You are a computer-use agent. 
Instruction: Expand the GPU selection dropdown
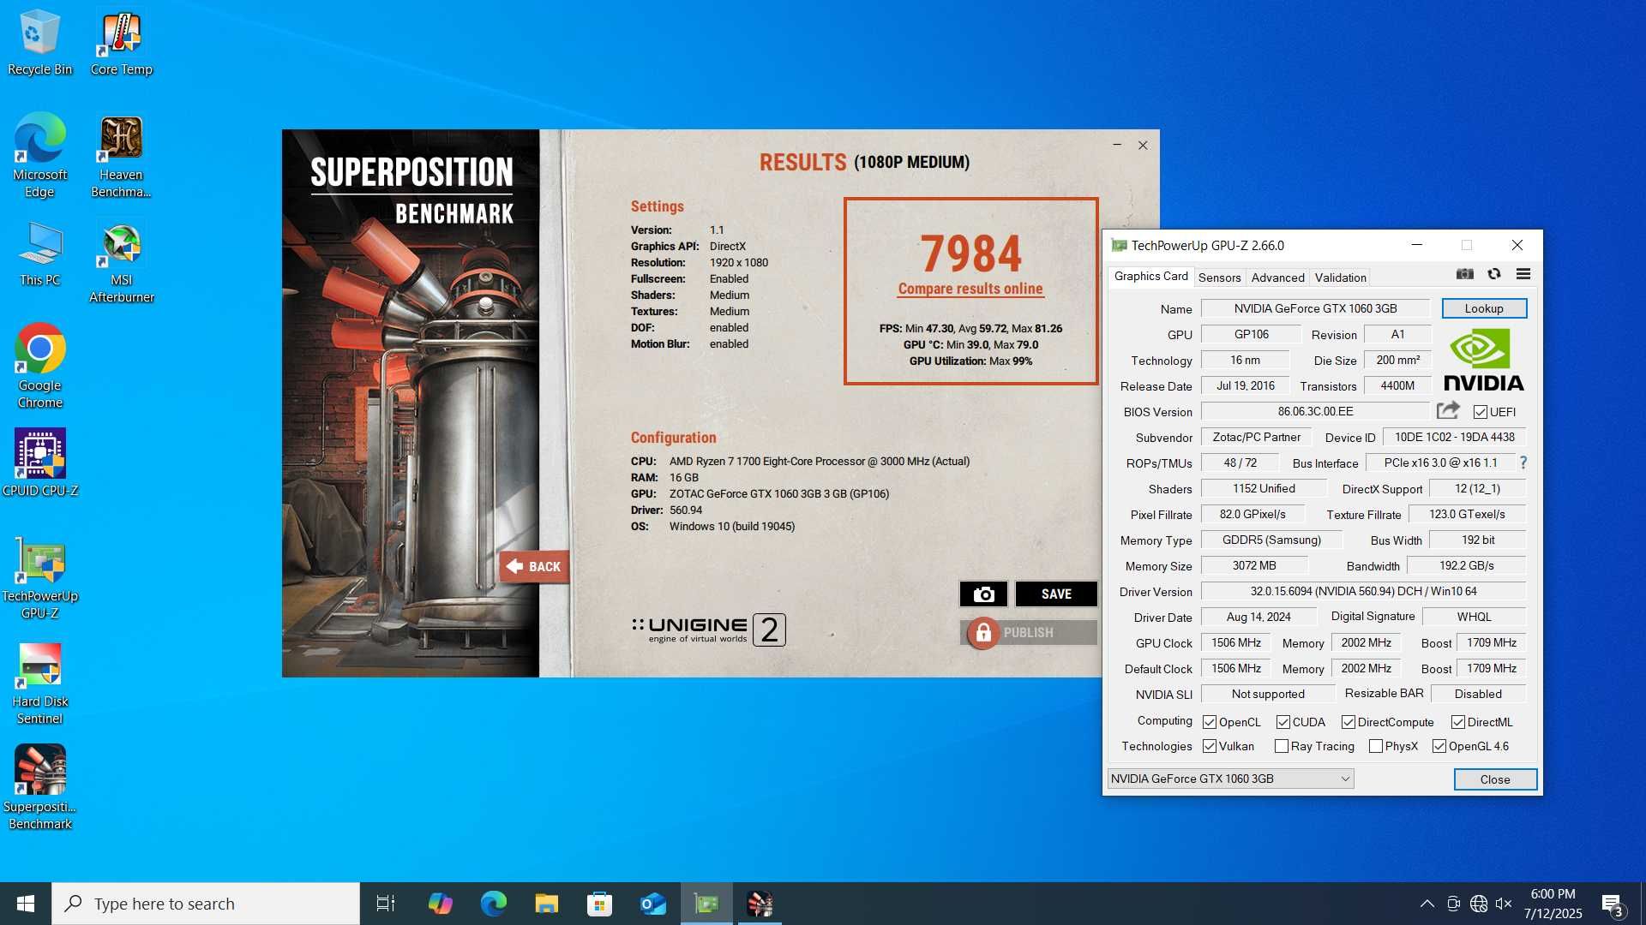pos(1230,779)
